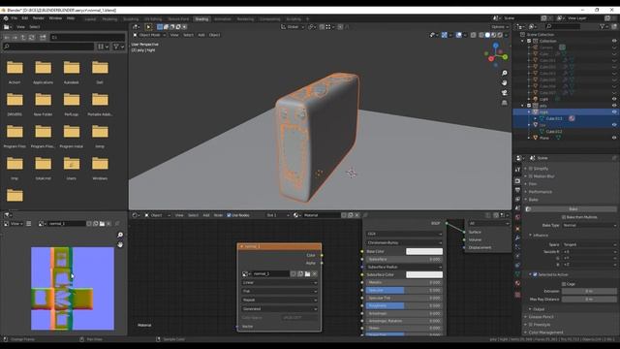Select the Tweak tool arrow in viewport header
620x349 pixels.
click(x=148, y=27)
